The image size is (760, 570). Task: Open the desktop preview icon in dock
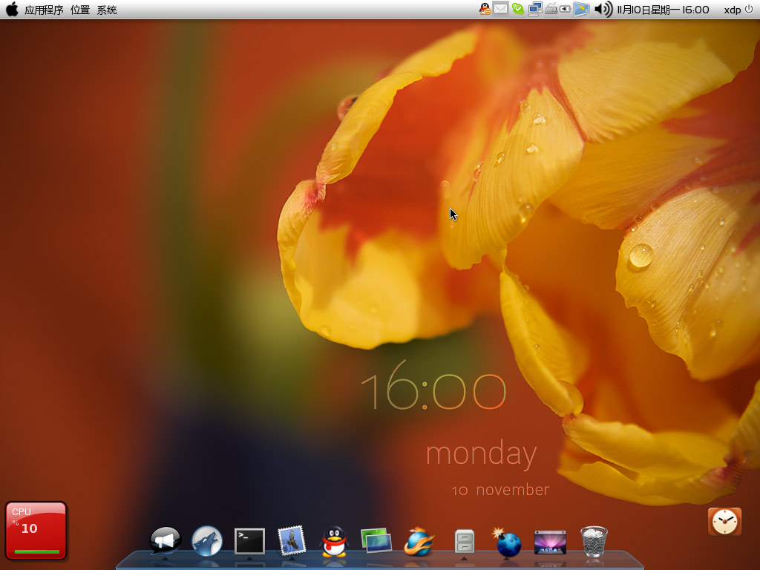point(550,543)
